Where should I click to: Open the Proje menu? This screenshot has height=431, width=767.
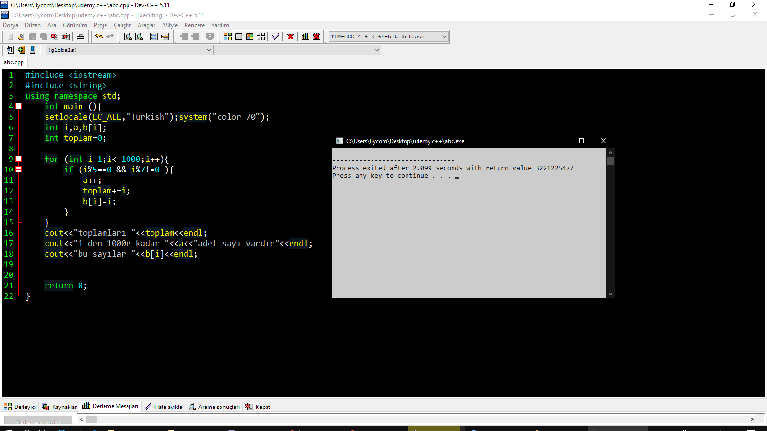100,25
